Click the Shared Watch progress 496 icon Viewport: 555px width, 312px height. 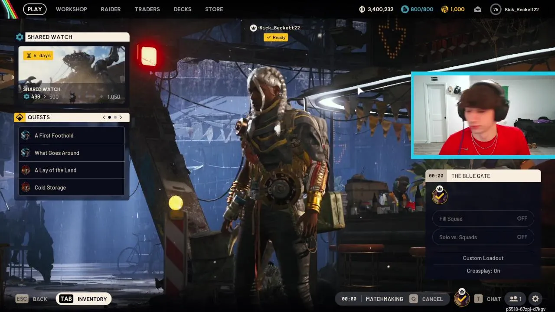click(26, 97)
